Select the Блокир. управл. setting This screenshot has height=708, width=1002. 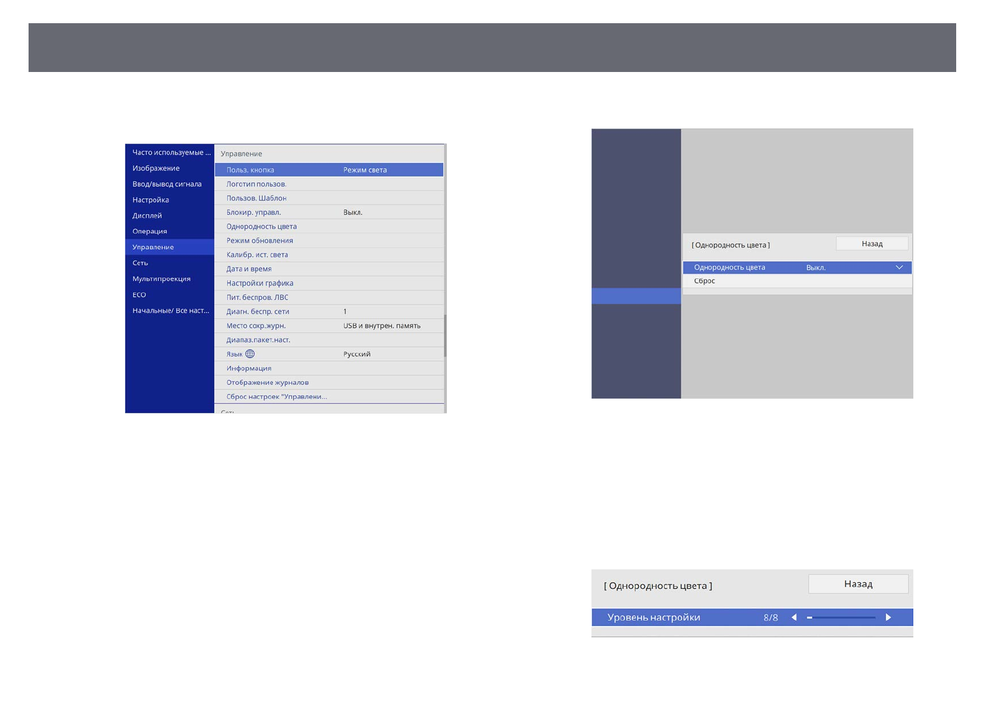click(253, 212)
